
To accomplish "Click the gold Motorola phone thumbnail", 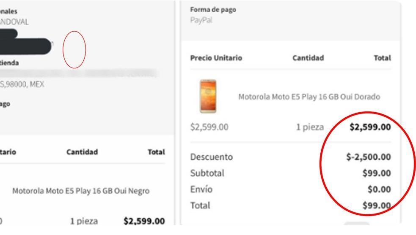I will [207, 96].
